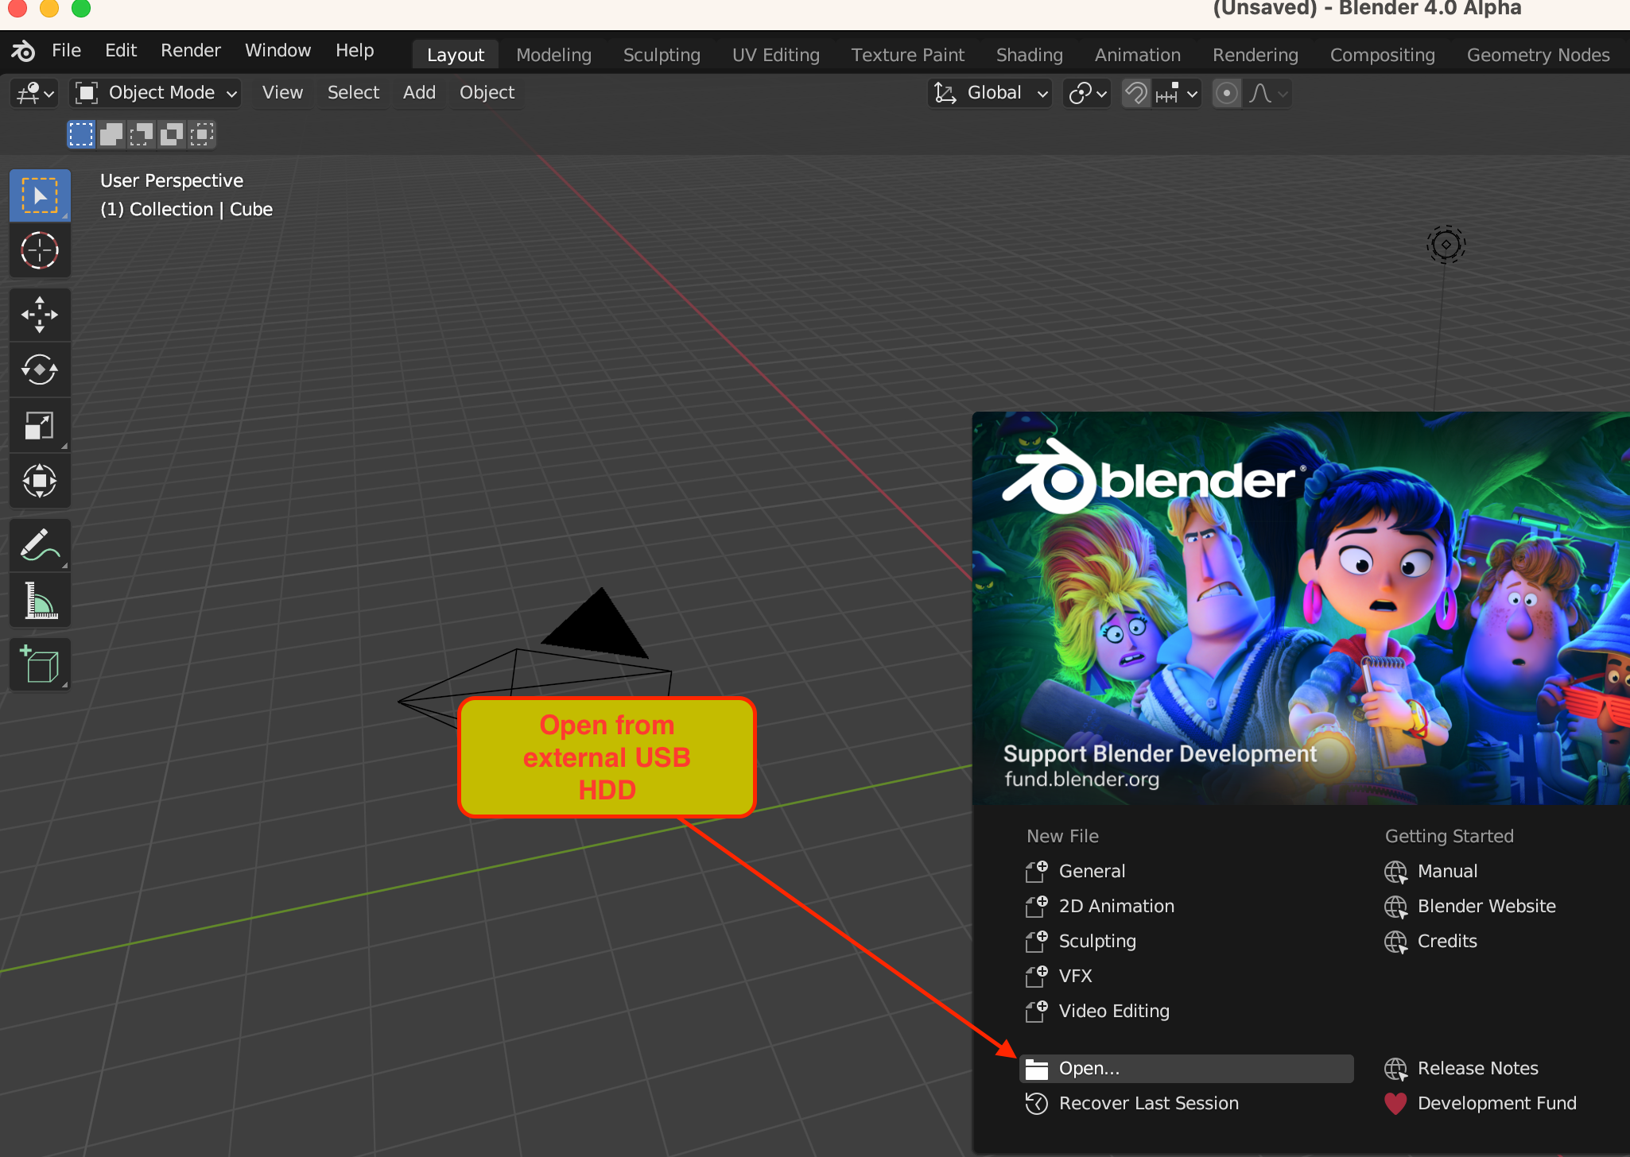Open the pivot point dropdown
The height and width of the screenshot is (1157, 1630).
click(1087, 94)
